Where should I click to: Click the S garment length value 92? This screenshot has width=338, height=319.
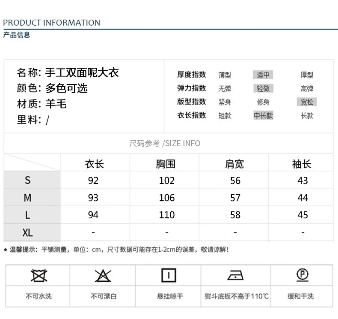(93, 181)
